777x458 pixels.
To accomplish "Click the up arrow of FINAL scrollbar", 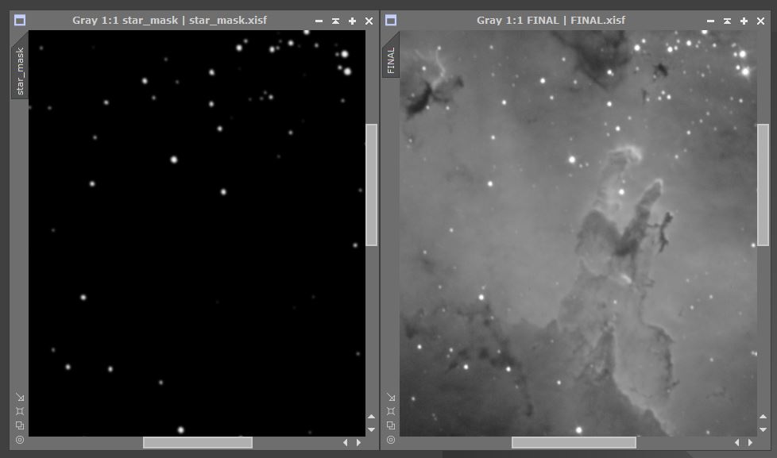I will click(763, 417).
